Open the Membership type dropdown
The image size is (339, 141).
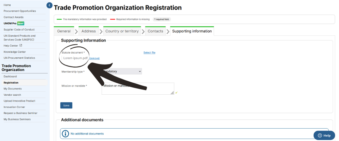coord(122,71)
